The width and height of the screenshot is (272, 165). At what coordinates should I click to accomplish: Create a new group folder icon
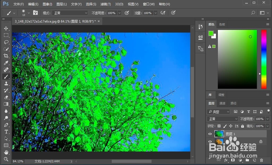(x=247, y=160)
